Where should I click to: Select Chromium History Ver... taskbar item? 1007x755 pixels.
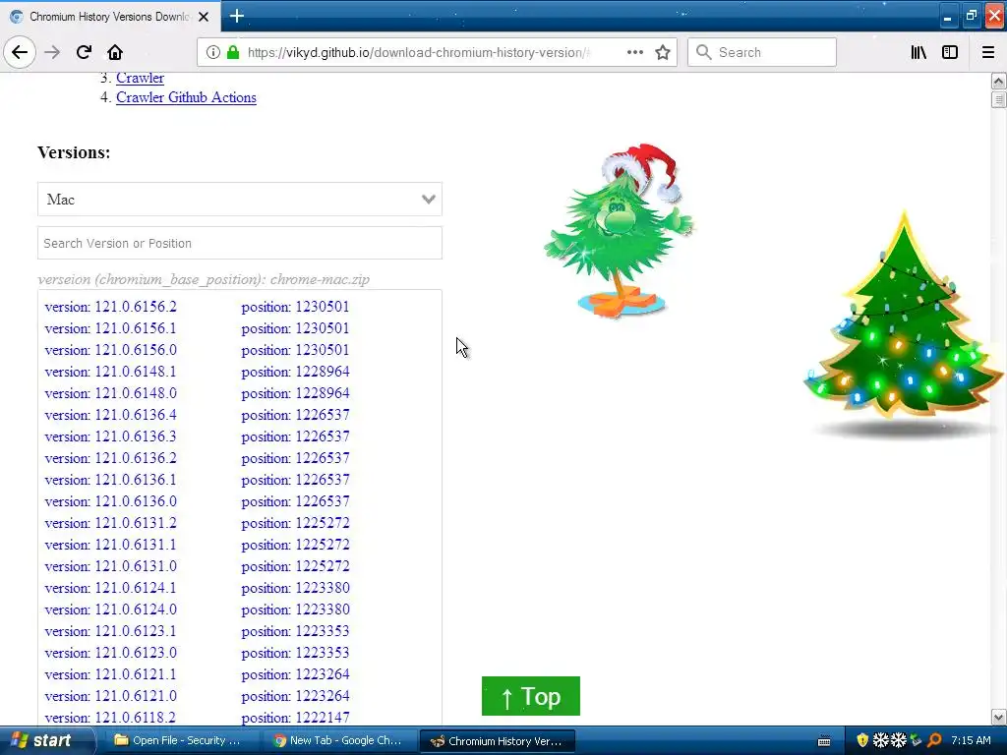tap(497, 741)
